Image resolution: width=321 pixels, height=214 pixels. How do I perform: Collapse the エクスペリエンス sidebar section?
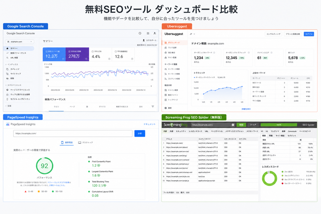click(x=13, y=85)
